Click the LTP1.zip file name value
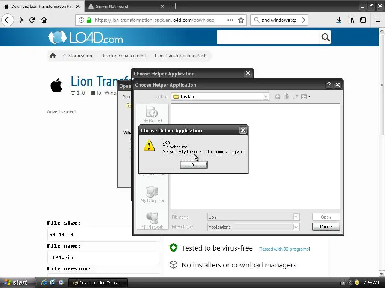 tap(61, 257)
